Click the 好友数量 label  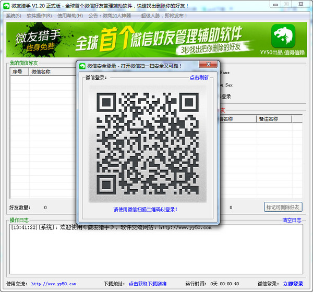20,208
